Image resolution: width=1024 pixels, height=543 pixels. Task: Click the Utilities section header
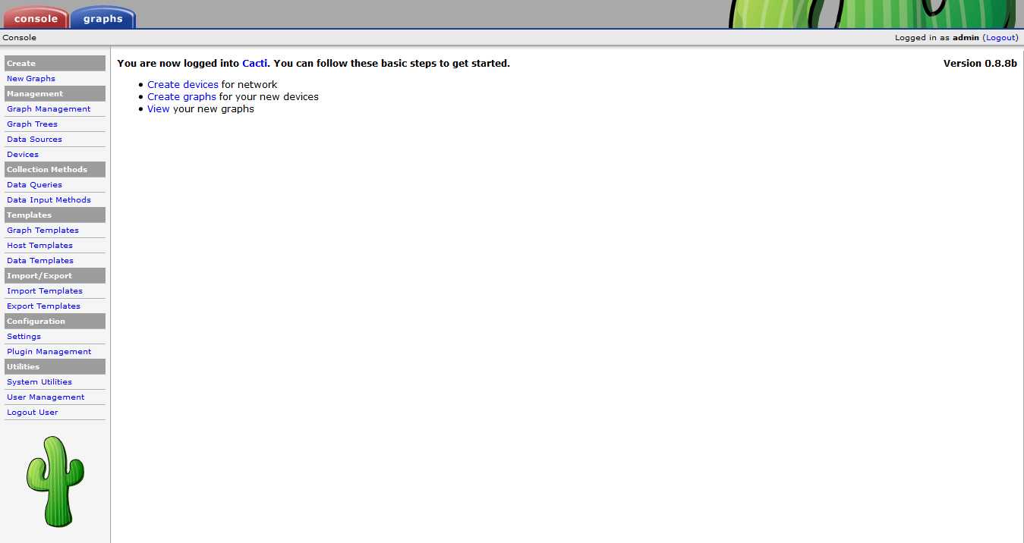[55, 367]
